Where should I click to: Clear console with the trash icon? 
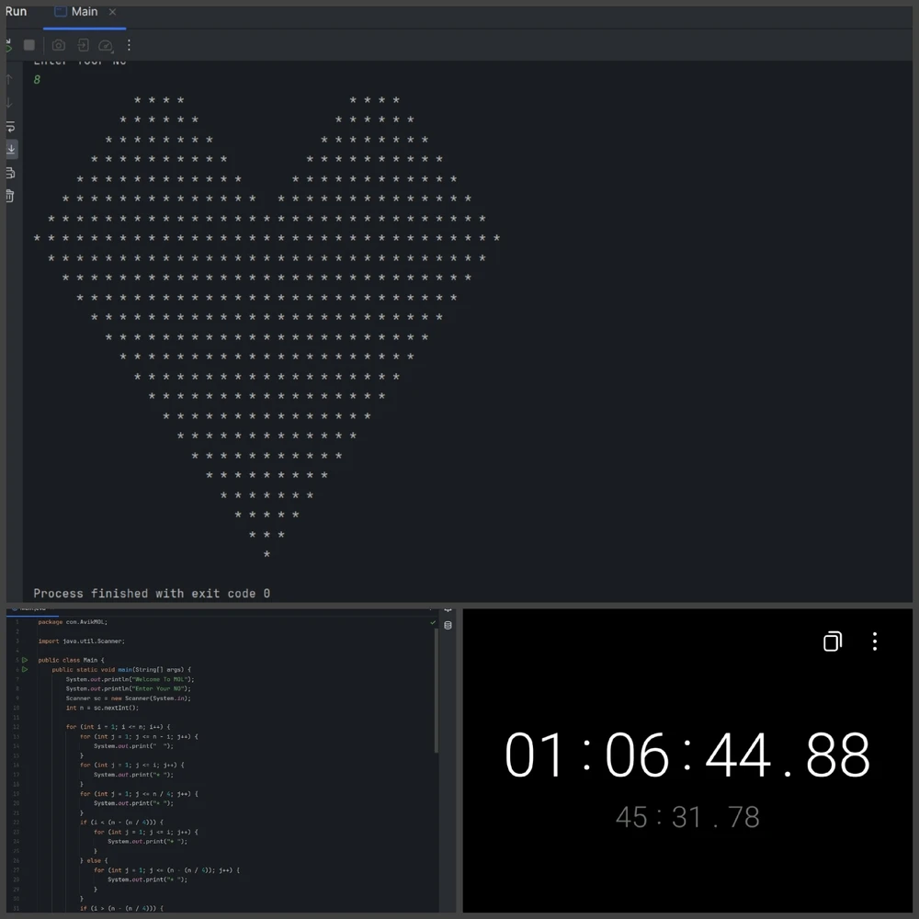10,196
